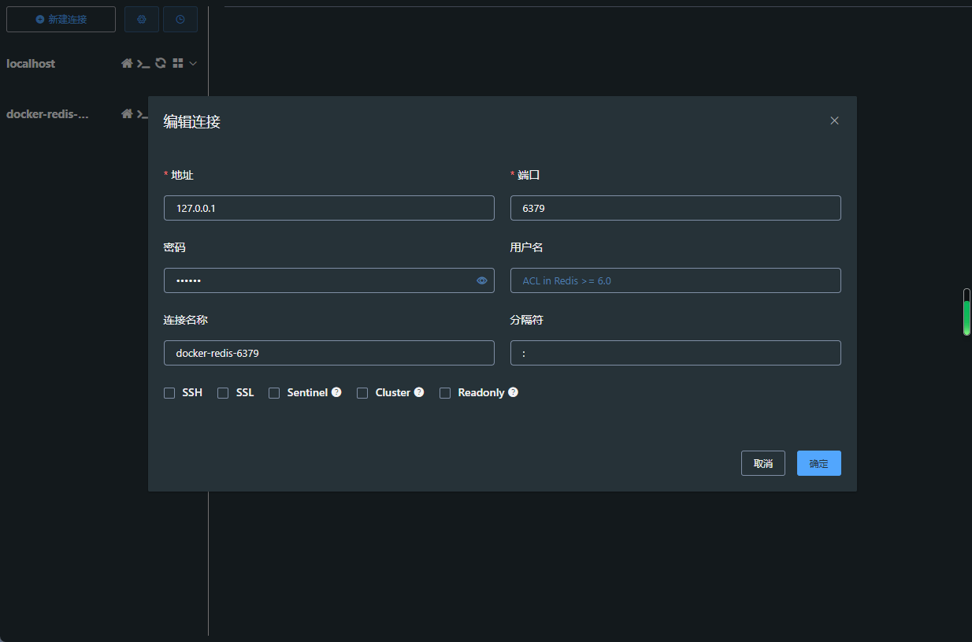Open the localhost console terminal icon
972x642 pixels.
click(143, 64)
